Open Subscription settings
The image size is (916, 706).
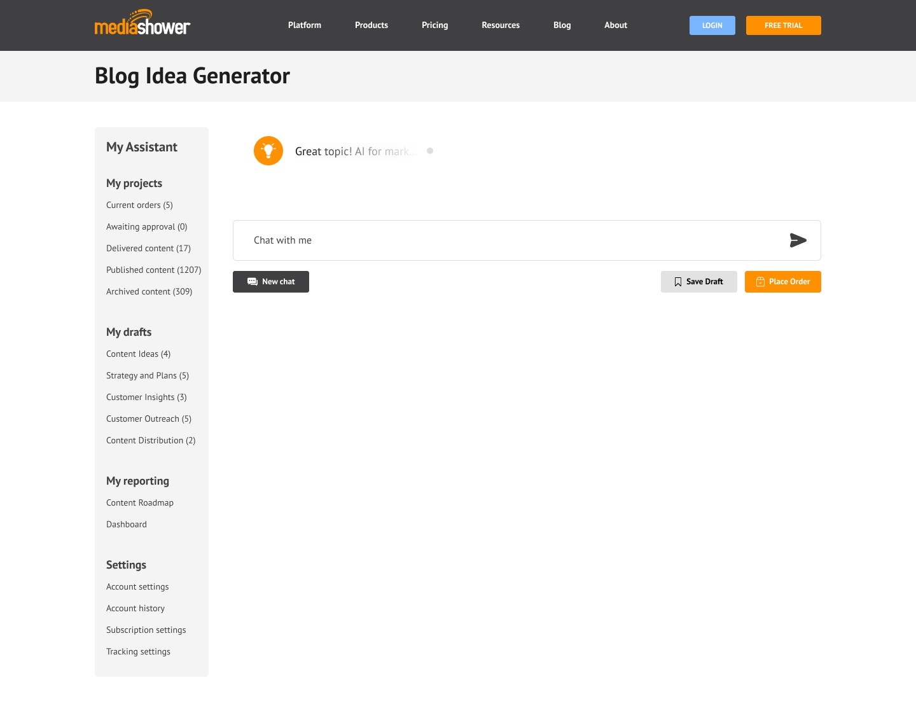[146, 630]
